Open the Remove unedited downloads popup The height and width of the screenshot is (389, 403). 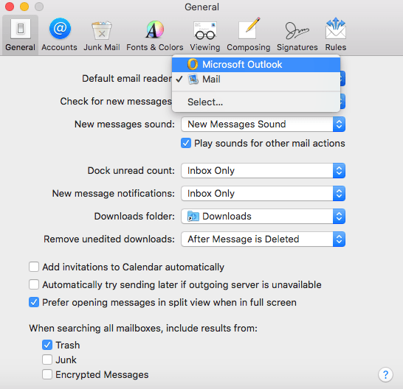263,239
